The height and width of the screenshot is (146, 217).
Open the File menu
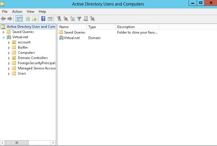click(5, 12)
